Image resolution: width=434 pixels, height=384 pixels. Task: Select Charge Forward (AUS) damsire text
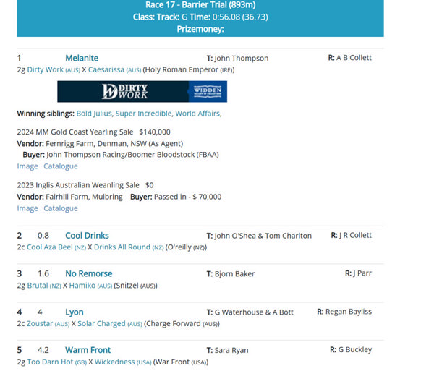tap(182, 324)
